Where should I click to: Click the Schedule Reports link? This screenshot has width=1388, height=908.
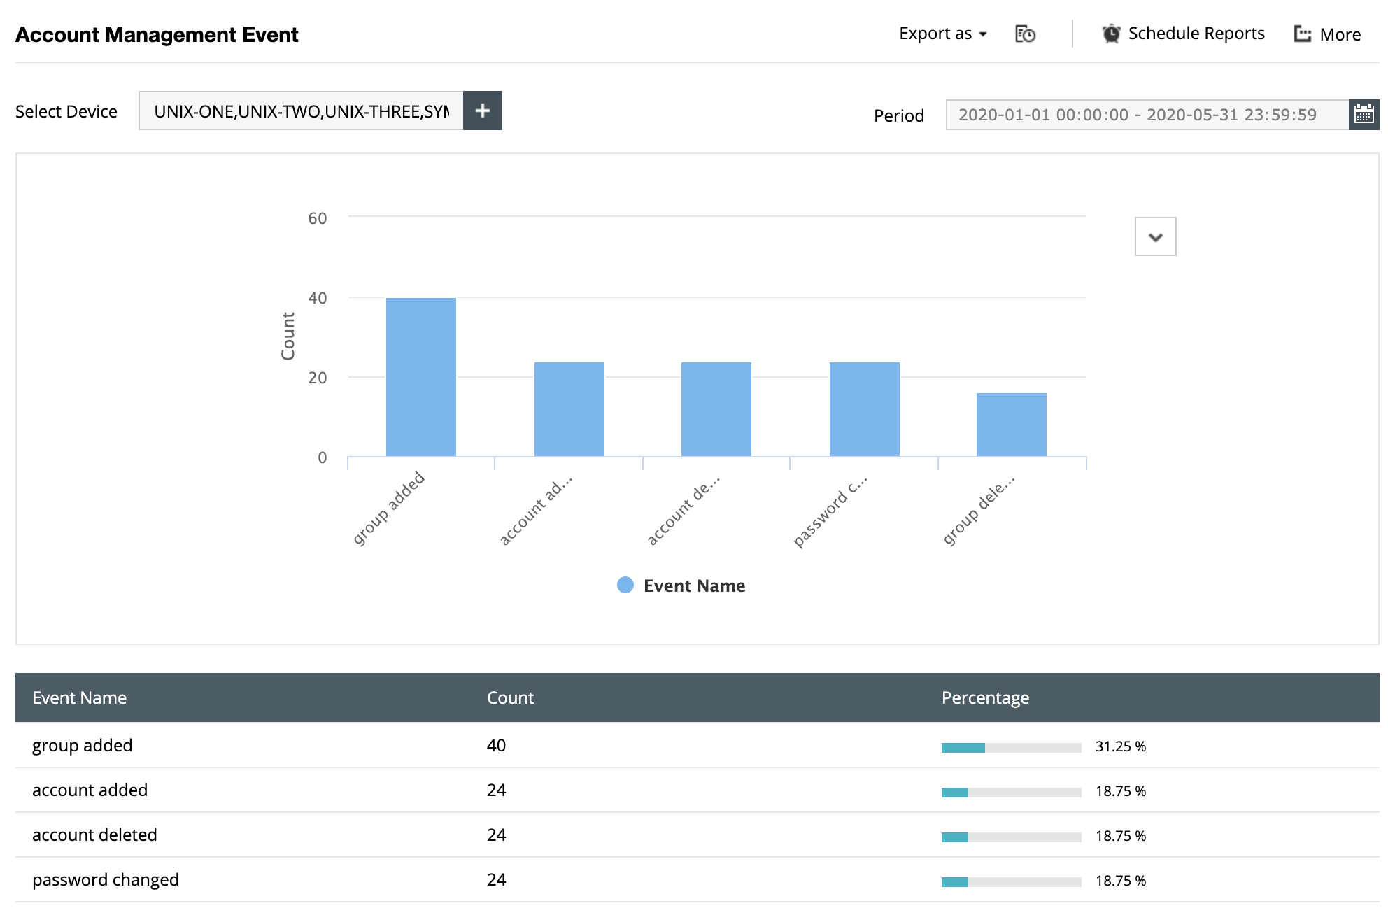[x=1196, y=34]
